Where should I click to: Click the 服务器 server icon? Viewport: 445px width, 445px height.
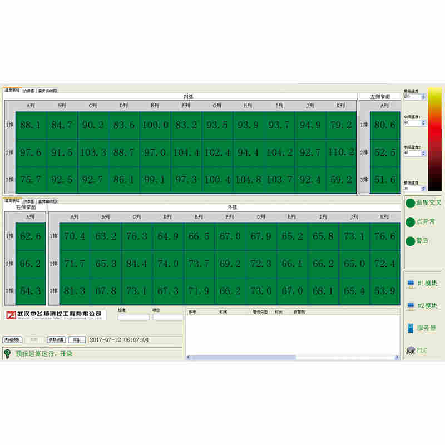(x=411, y=328)
